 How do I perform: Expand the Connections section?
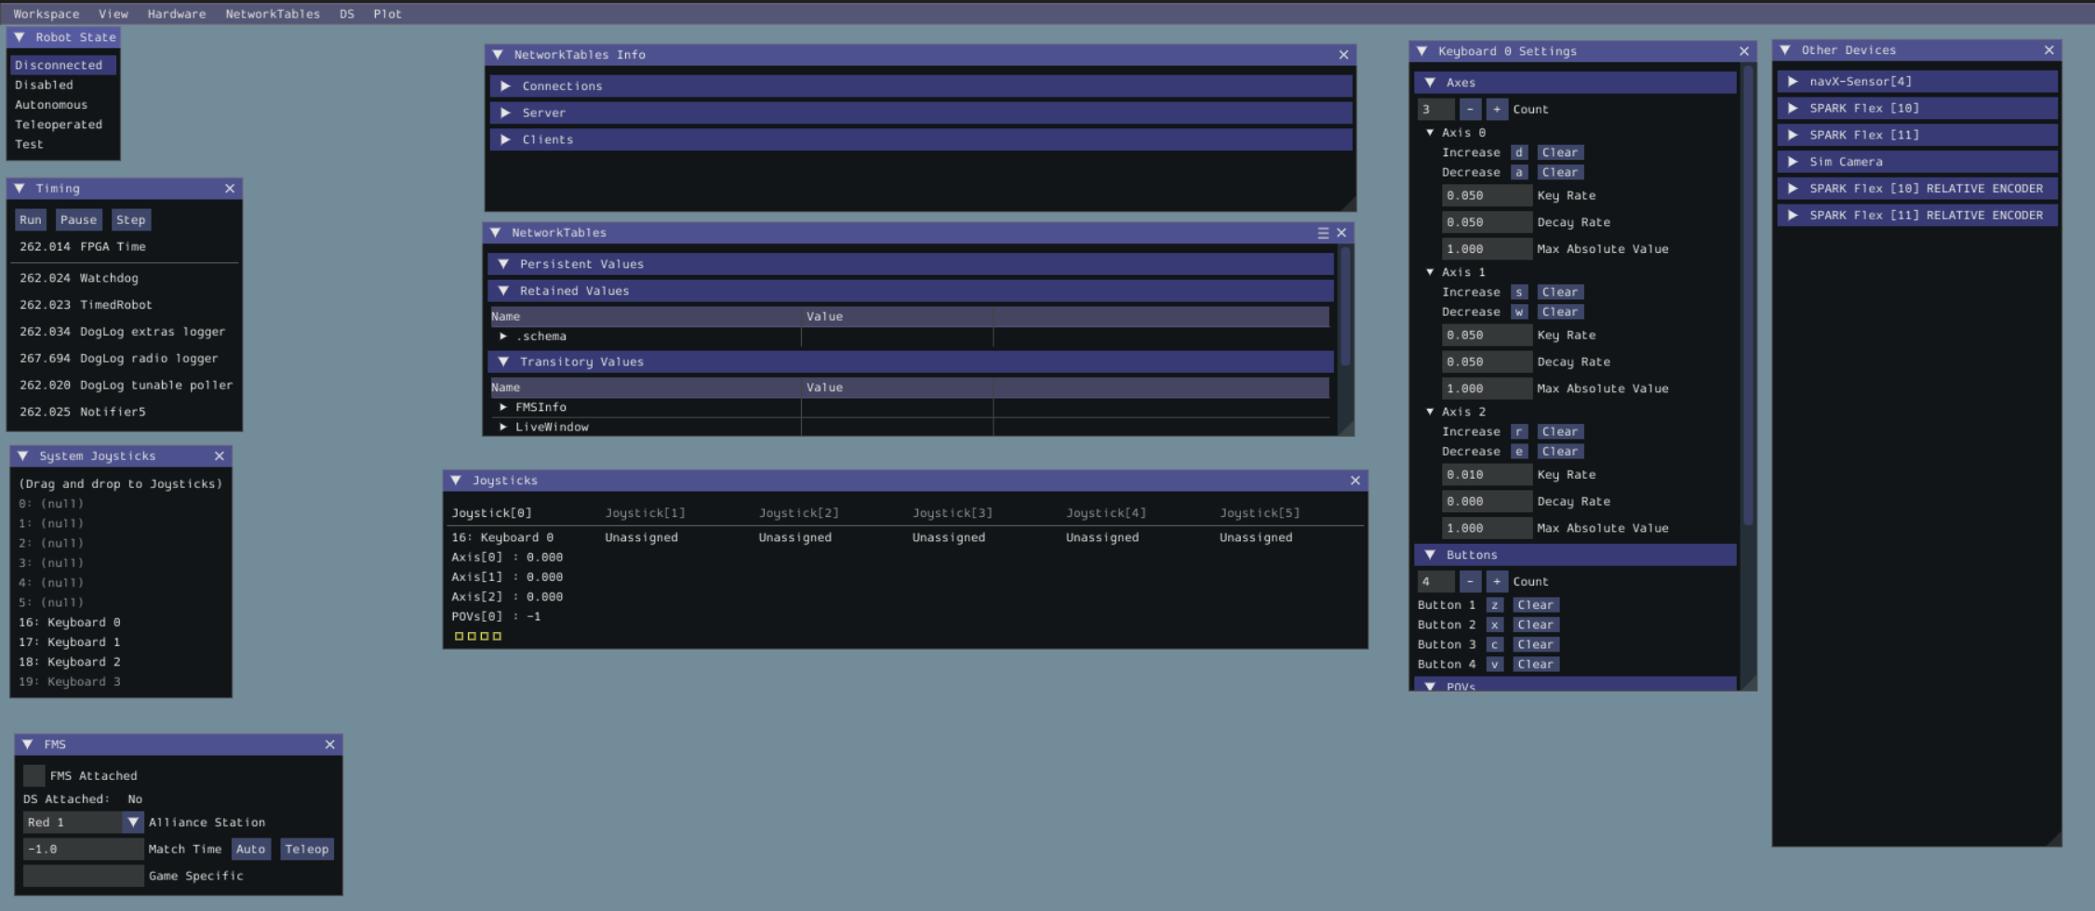505,86
